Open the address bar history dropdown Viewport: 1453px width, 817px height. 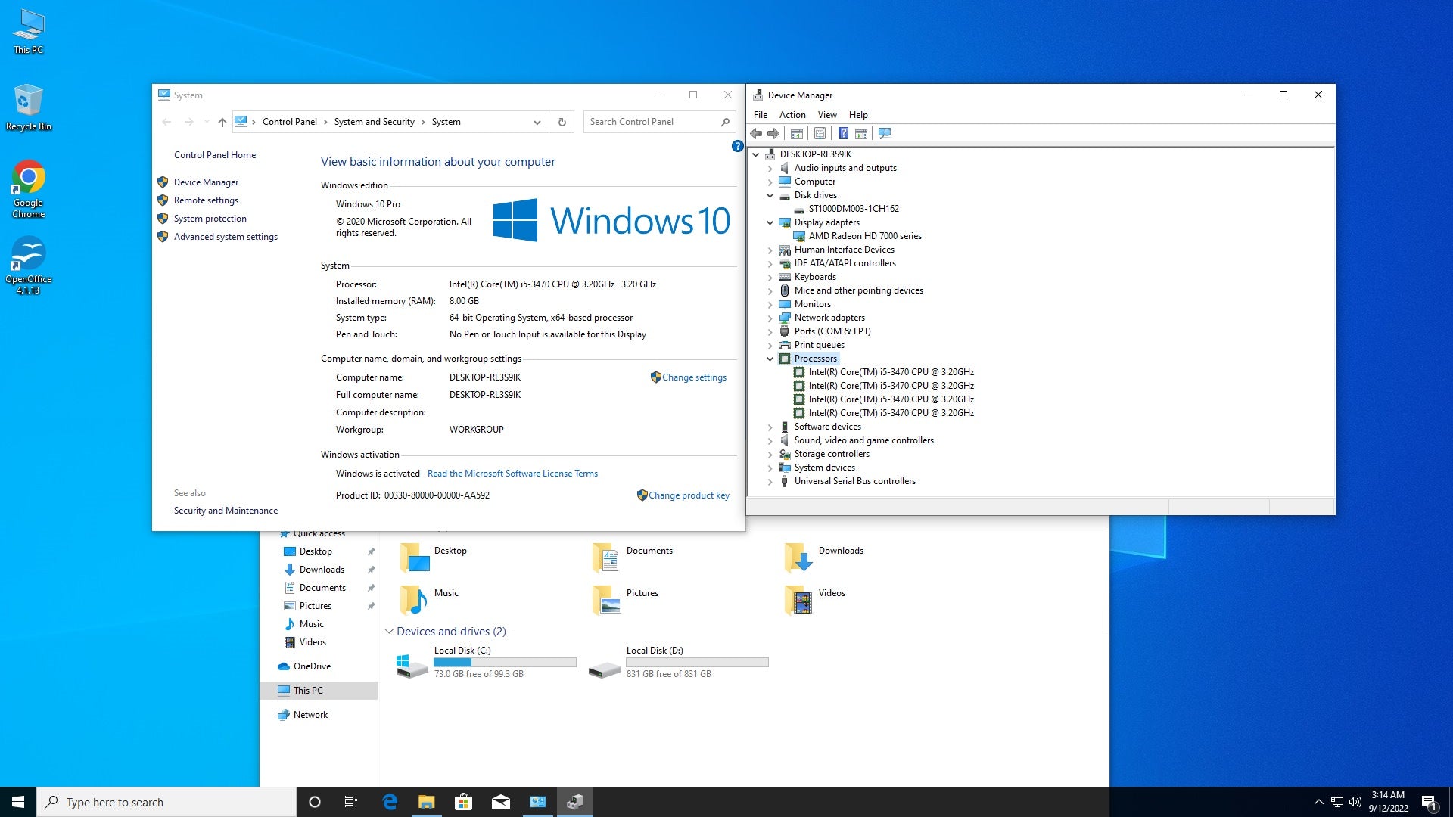[x=537, y=122]
